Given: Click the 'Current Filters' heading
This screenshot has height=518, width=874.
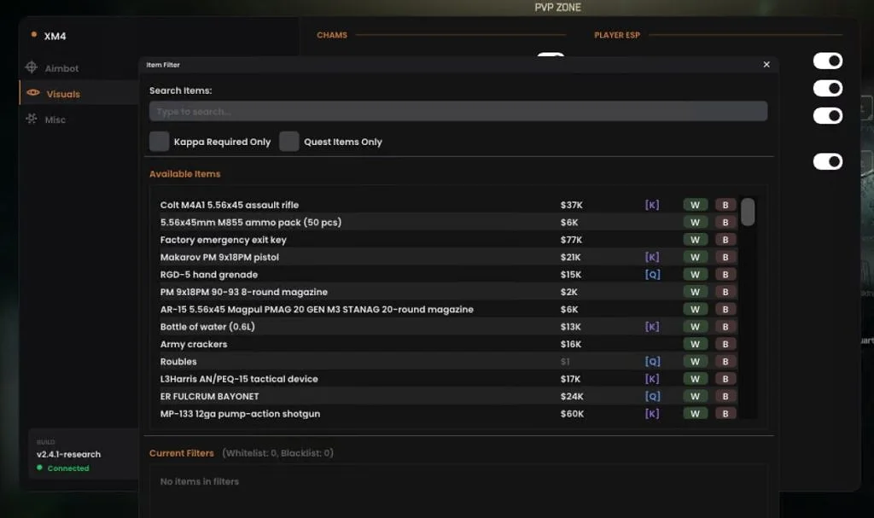Looking at the screenshot, I should [x=181, y=453].
